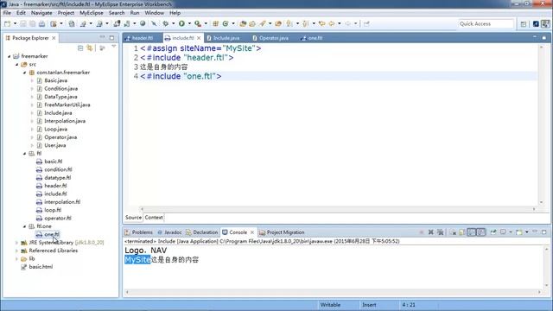Click Remove Launch in Console toolbar
553x311 pixels.
click(x=430, y=232)
